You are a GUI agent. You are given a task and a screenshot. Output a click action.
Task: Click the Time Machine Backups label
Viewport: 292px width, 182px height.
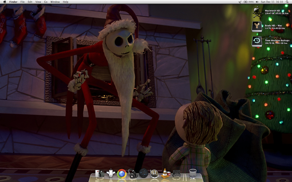coord(277,40)
